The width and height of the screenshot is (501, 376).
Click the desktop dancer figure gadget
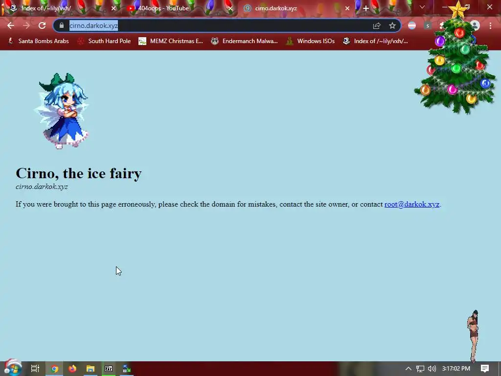(473, 336)
